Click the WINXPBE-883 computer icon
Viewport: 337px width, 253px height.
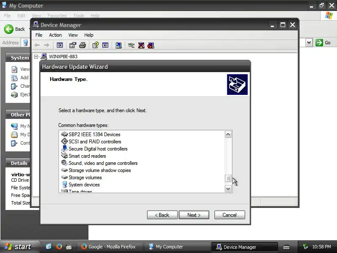[44, 57]
